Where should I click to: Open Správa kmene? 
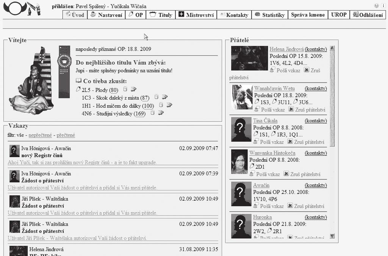pos(308,15)
